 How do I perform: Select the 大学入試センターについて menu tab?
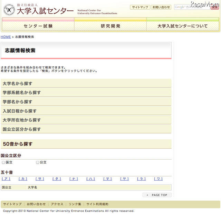coord(183,26)
